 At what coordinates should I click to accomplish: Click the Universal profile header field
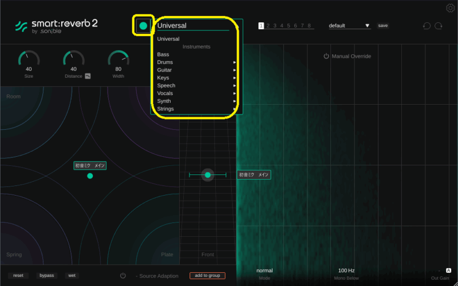pyautogui.click(x=194, y=26)
